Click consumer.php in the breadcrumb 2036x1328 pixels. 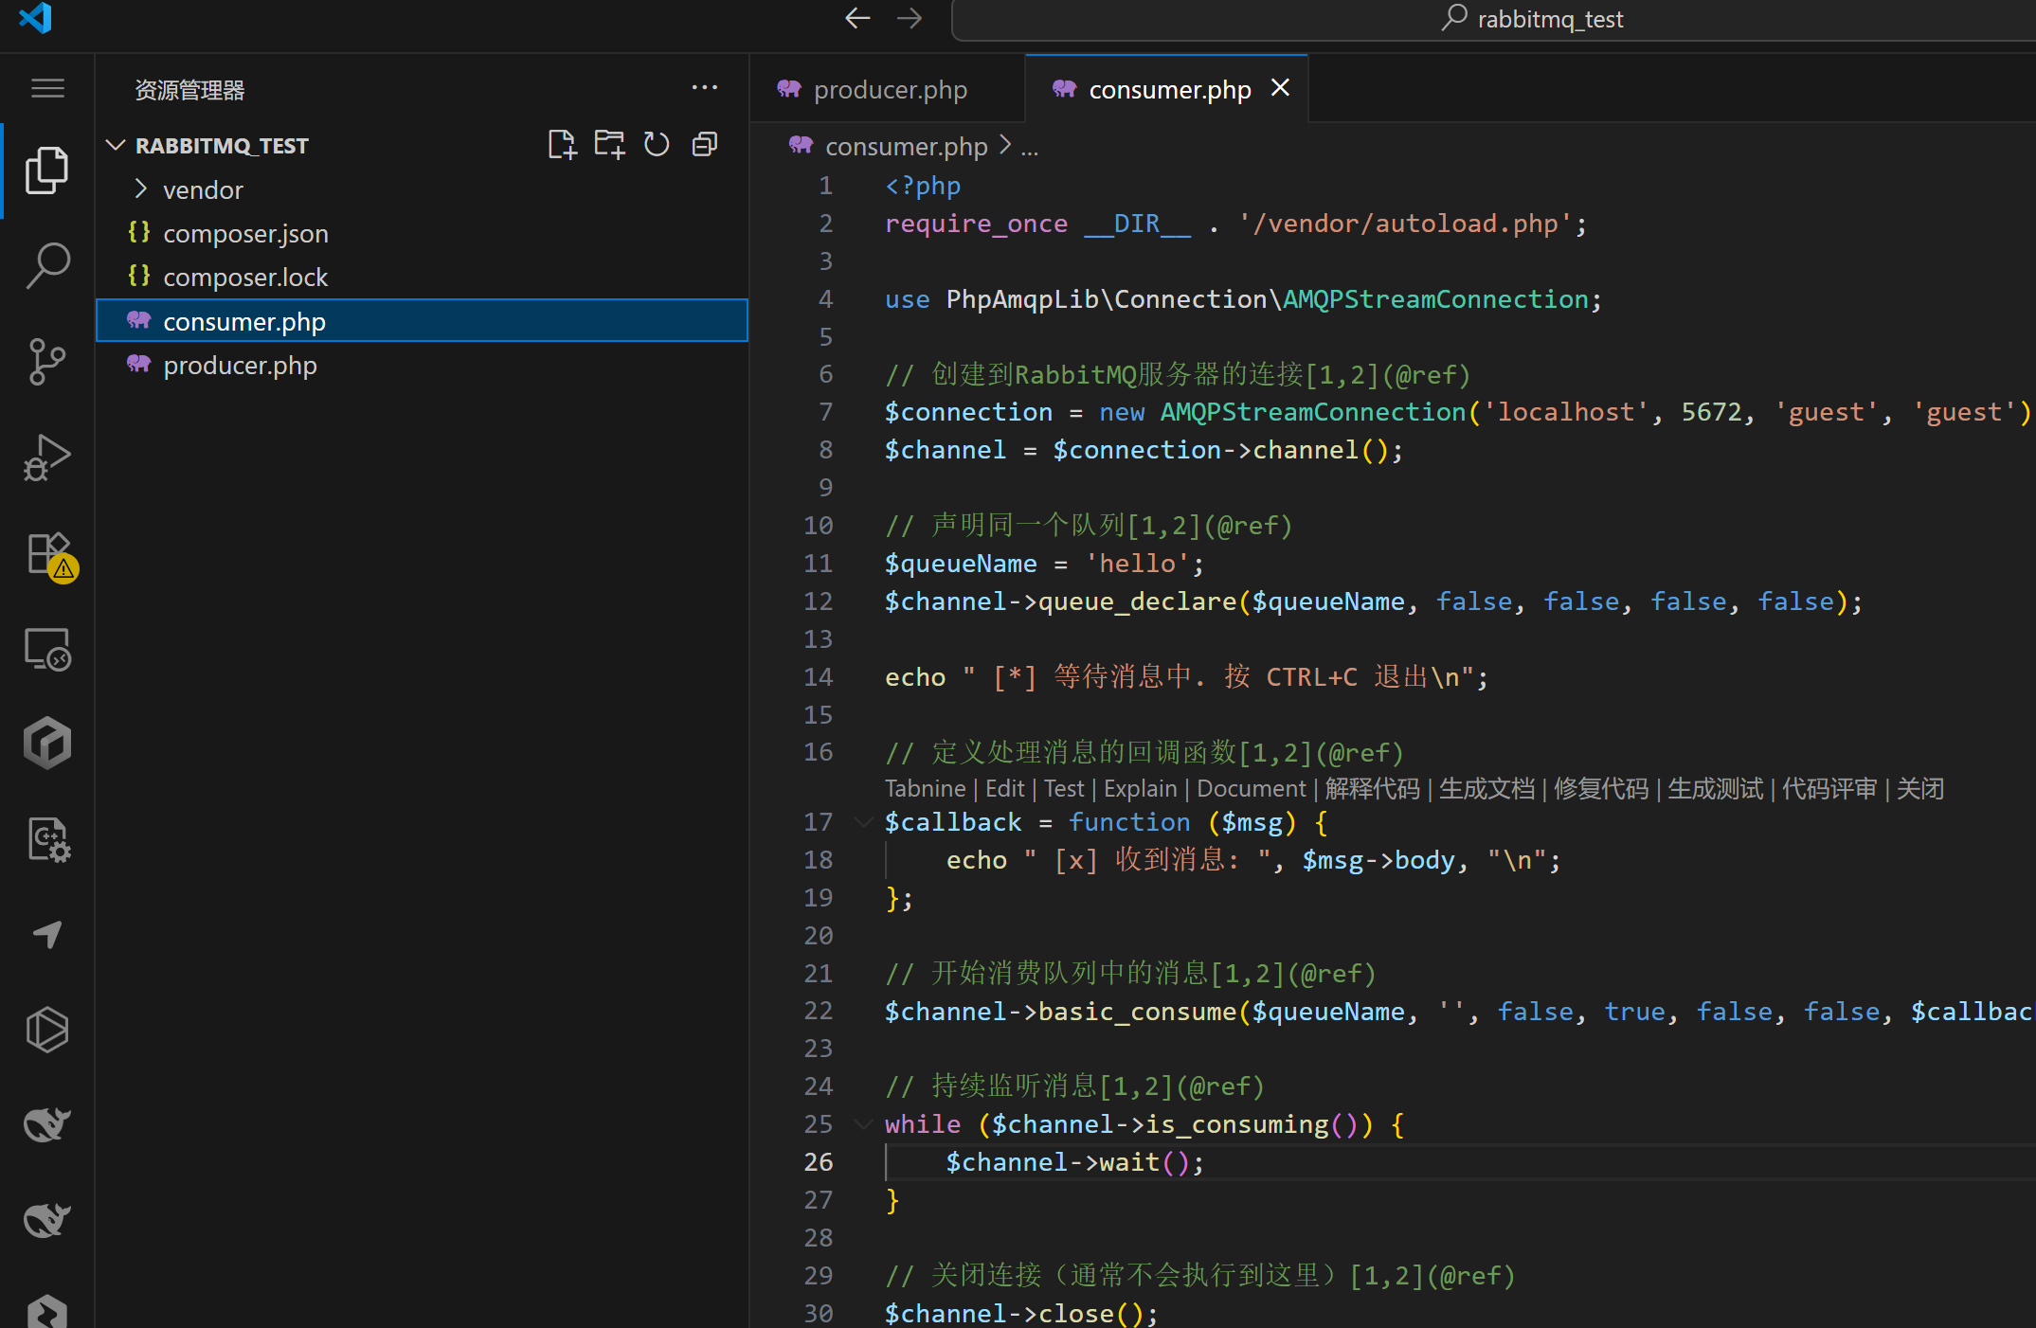tap(906, 147)
